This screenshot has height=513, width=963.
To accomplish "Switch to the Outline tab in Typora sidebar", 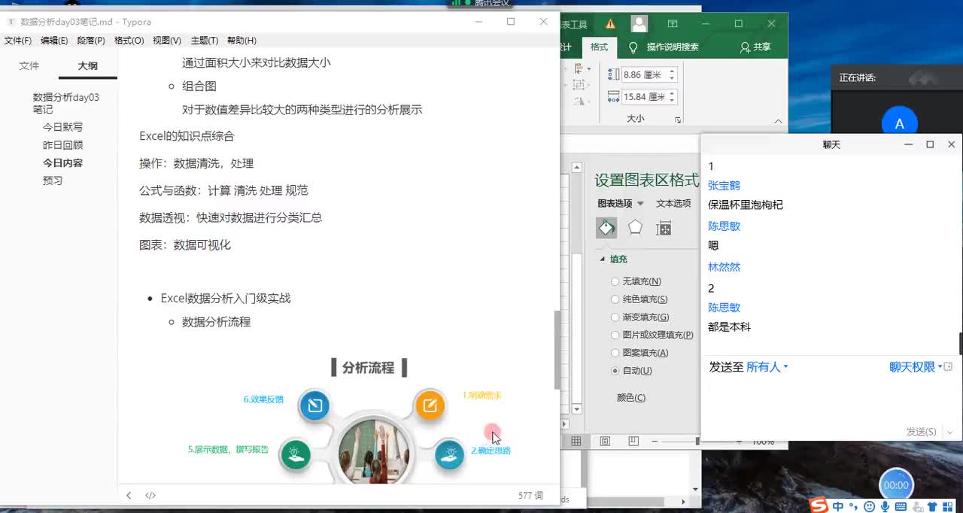I will (88, 66).
